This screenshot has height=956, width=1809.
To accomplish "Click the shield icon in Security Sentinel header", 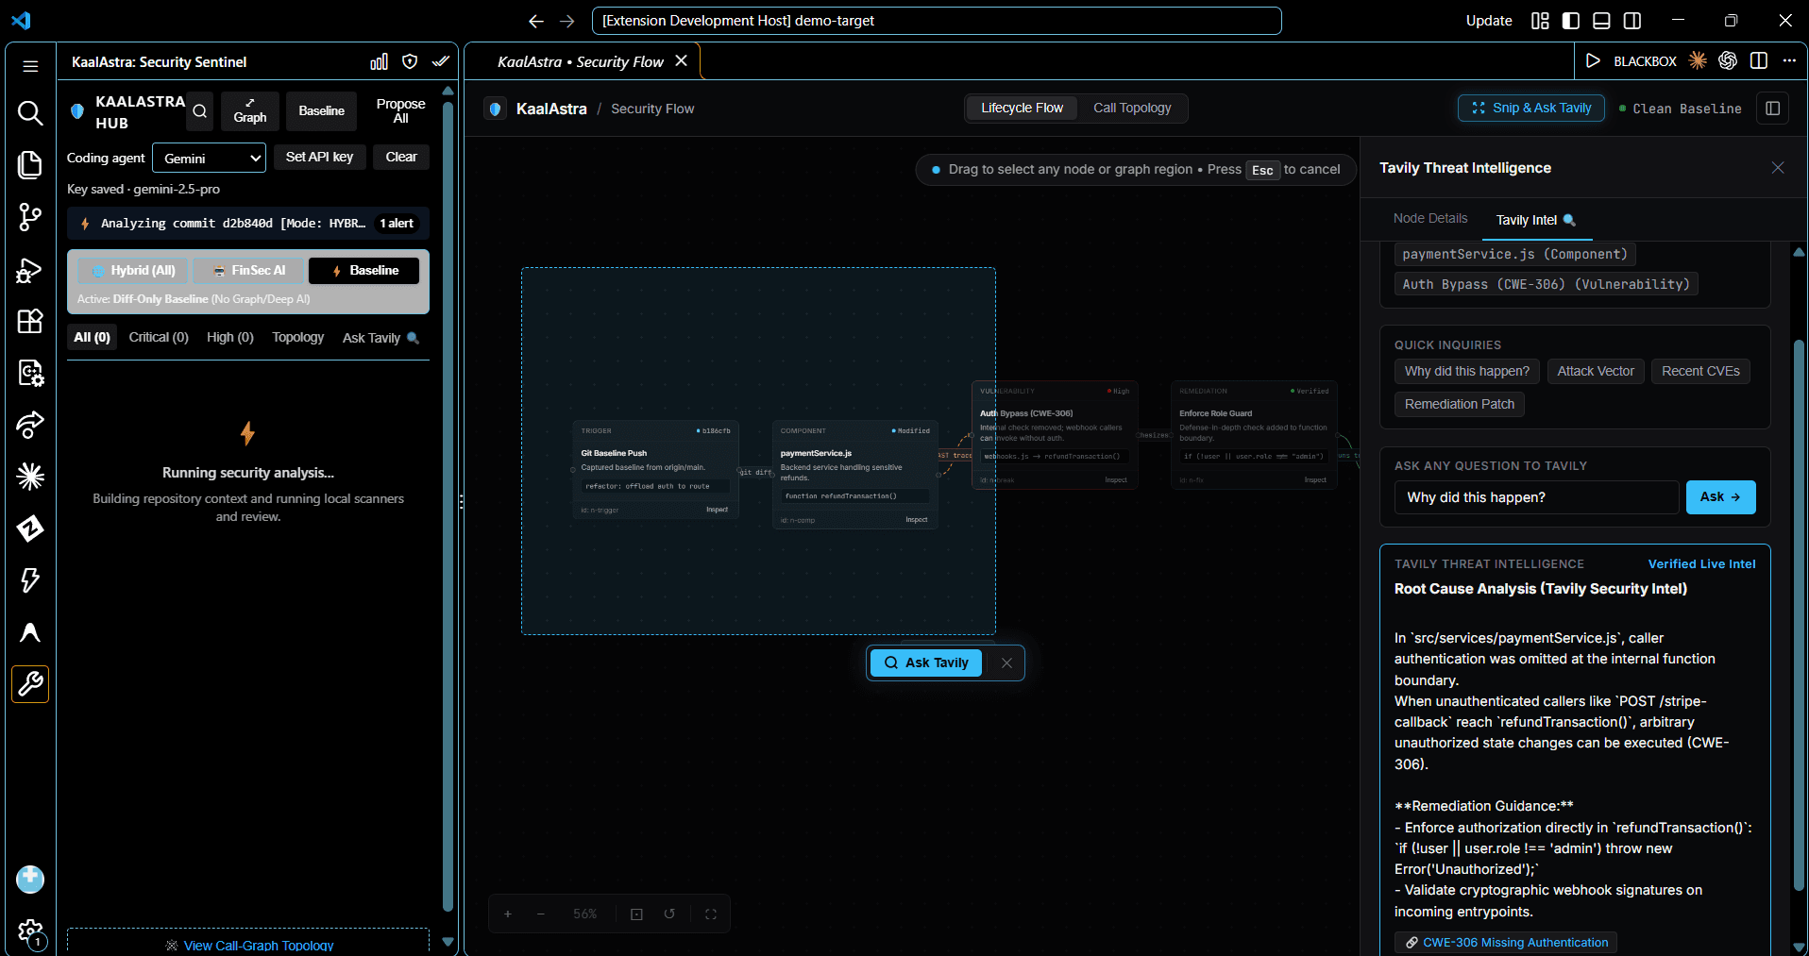I will pyautogui.click(x=410, y=62).
